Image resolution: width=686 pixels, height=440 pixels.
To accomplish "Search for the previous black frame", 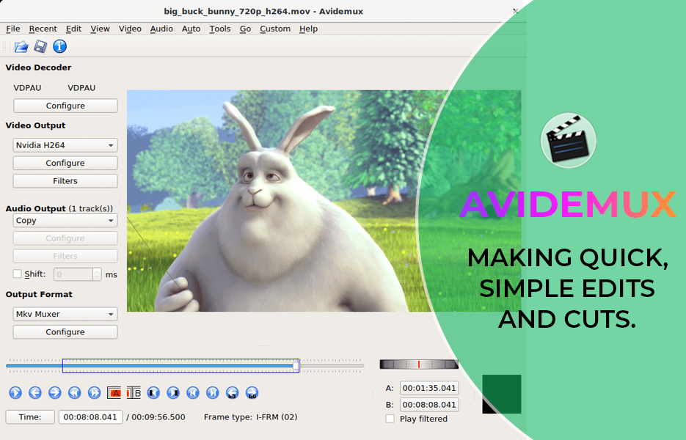I will pos(153,393).
